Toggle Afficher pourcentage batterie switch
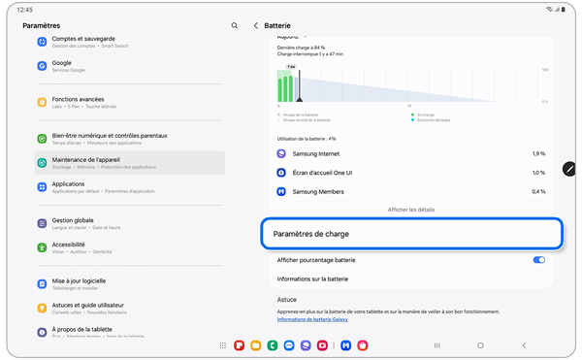The image size is (582, 360). coord(539,260)
